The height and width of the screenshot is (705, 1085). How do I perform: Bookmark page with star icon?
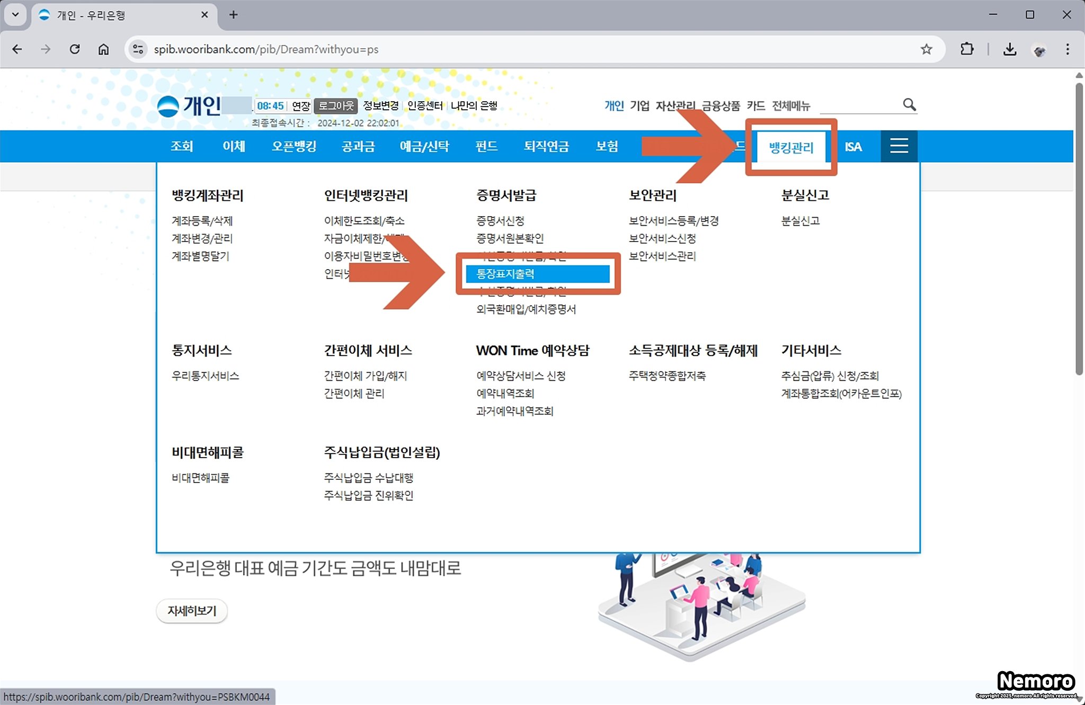click(x=926, y=49)
